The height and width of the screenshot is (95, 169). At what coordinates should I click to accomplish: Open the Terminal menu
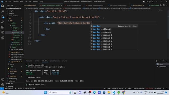36,2
